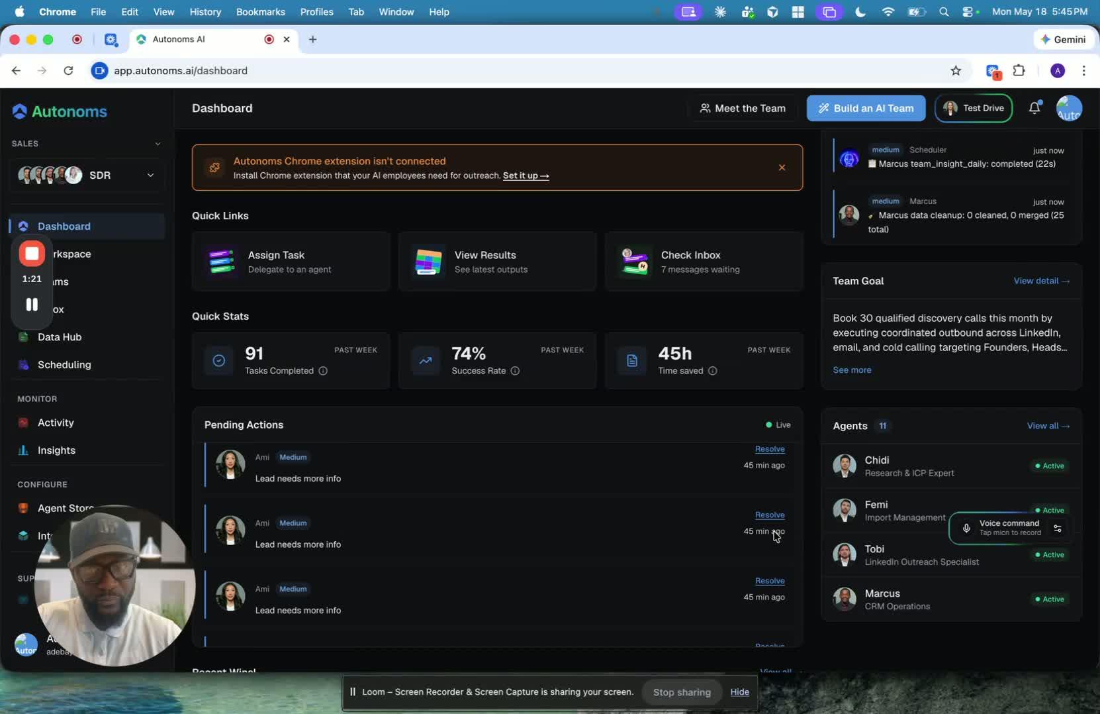Viewport: 1100px width, 714px height.
Task: Show info for Time saved stat
Action: click(x=713, y=371)
